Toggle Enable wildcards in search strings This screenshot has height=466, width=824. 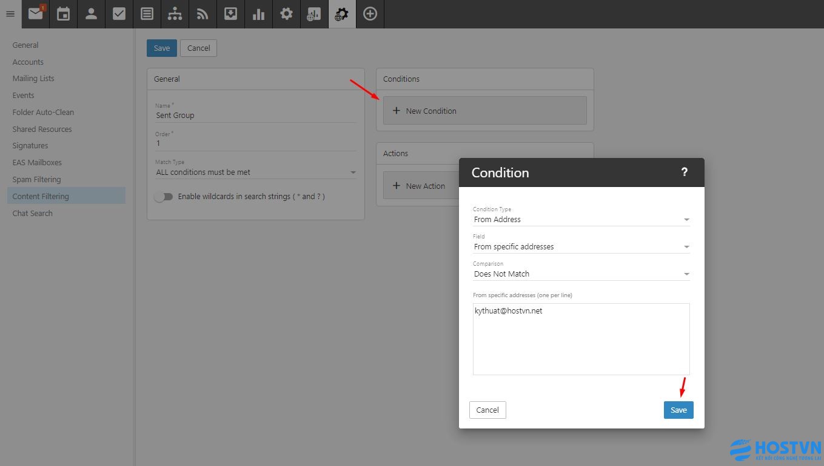click(164, 197)
